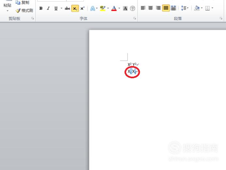This screenshot has height=170, width=226.
Task: Toggle strikethrough formatting
Action: (x=67, y=9)
